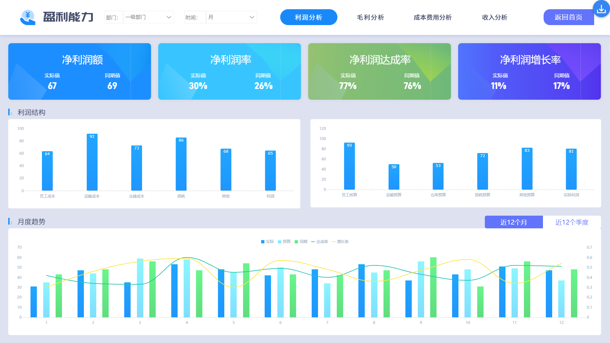The height and width of the screenshot is (343, 610).
Task: Click the 运输成本 bar labeled 92
Action: tap(92, 162)
